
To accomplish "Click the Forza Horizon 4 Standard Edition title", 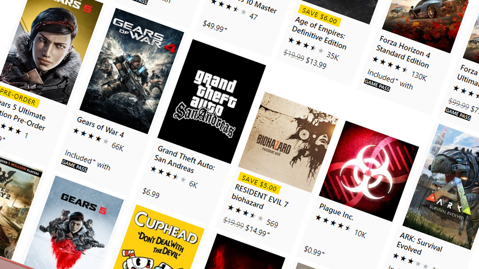I will point(403,52).
